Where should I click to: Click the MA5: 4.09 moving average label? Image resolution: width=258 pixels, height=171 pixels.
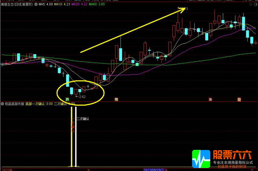(46, 4)
